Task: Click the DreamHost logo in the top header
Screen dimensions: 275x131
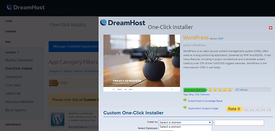Action: pos(26,7)
